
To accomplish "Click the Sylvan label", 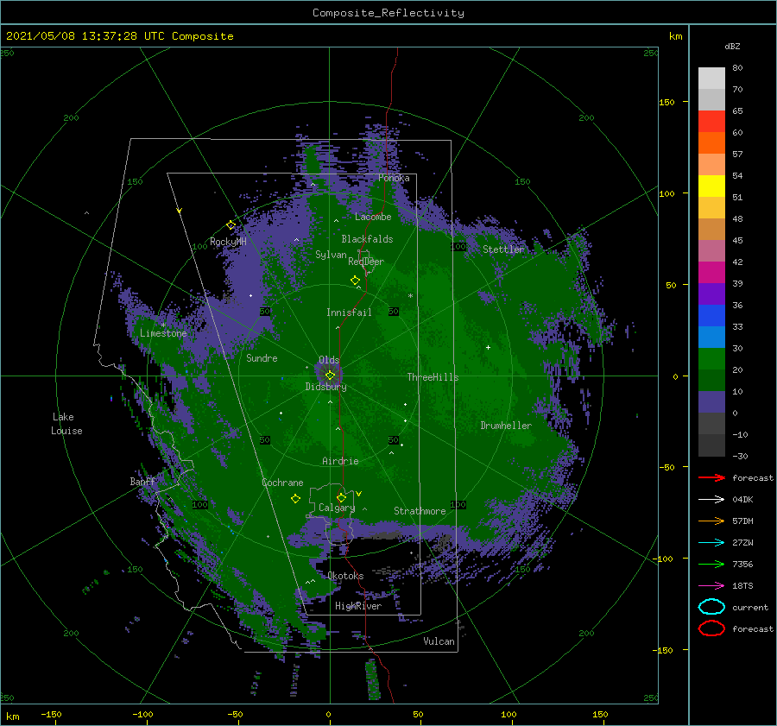I will click(331, 255).
